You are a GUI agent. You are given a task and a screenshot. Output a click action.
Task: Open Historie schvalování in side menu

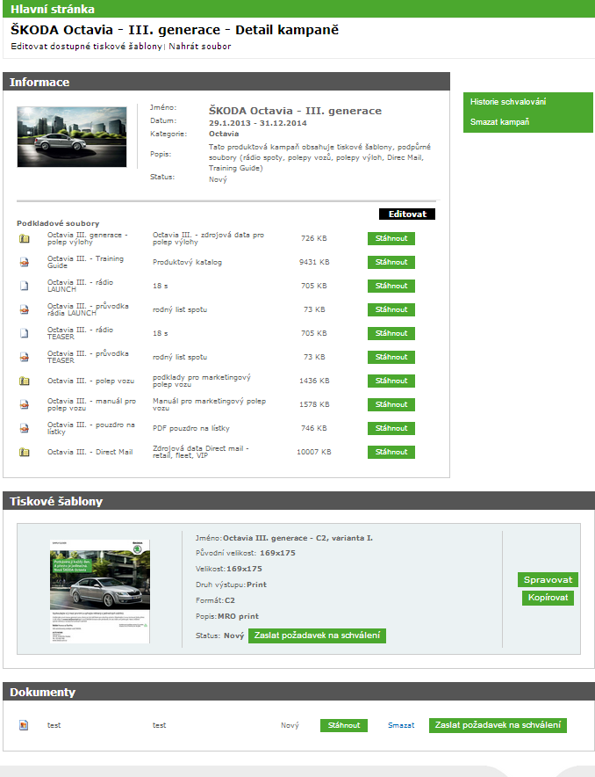coord(508,102)
